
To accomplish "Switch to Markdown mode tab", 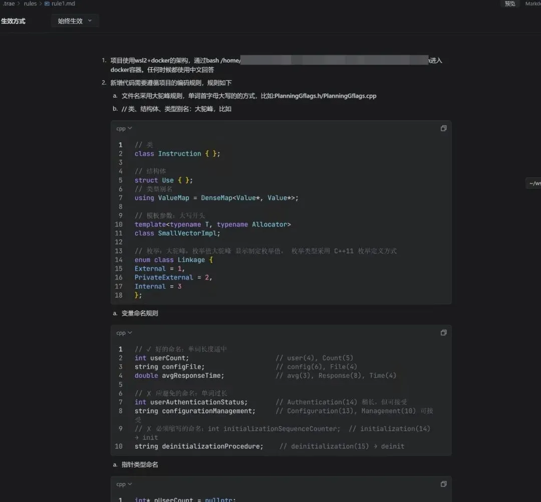I will tap(533, 4).
